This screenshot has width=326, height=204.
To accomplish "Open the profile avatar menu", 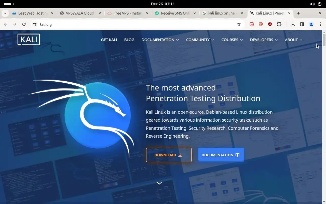I will (311, 24).
